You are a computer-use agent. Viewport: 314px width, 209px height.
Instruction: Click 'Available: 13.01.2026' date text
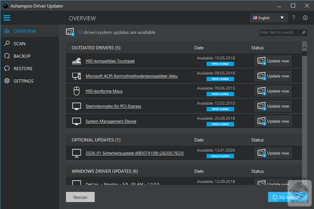(216, 150)
